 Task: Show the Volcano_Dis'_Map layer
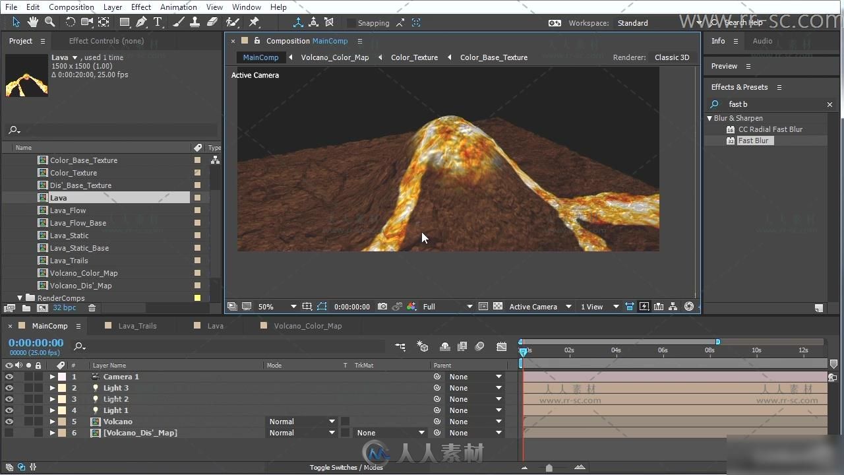(x=9, y=433)
